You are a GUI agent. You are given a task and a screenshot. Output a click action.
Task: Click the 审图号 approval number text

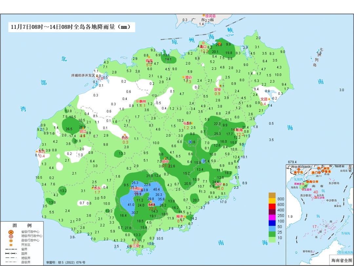tap(65, 262)
